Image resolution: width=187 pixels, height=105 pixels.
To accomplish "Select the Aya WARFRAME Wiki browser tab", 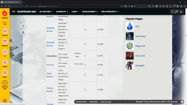I will [x=11, y=2].
